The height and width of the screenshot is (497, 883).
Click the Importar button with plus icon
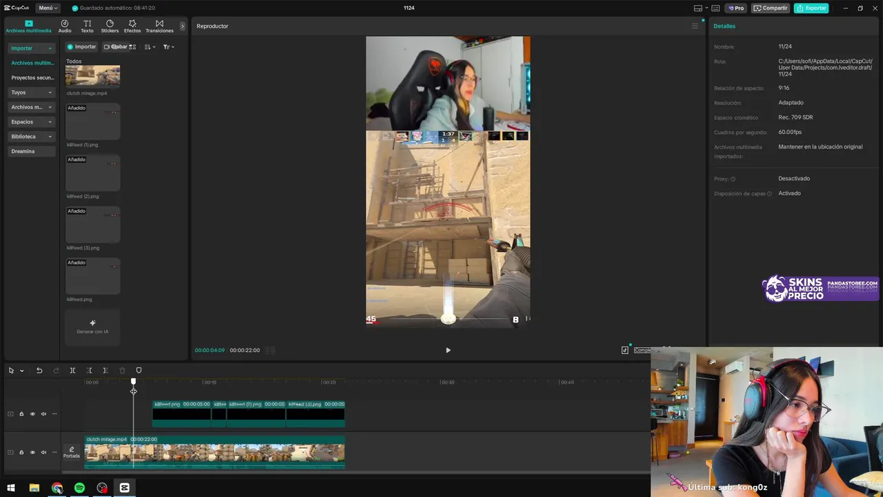pos(81,47)
